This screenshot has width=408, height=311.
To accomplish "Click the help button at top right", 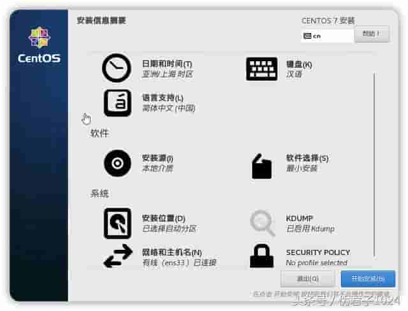I will coord(372,34).
